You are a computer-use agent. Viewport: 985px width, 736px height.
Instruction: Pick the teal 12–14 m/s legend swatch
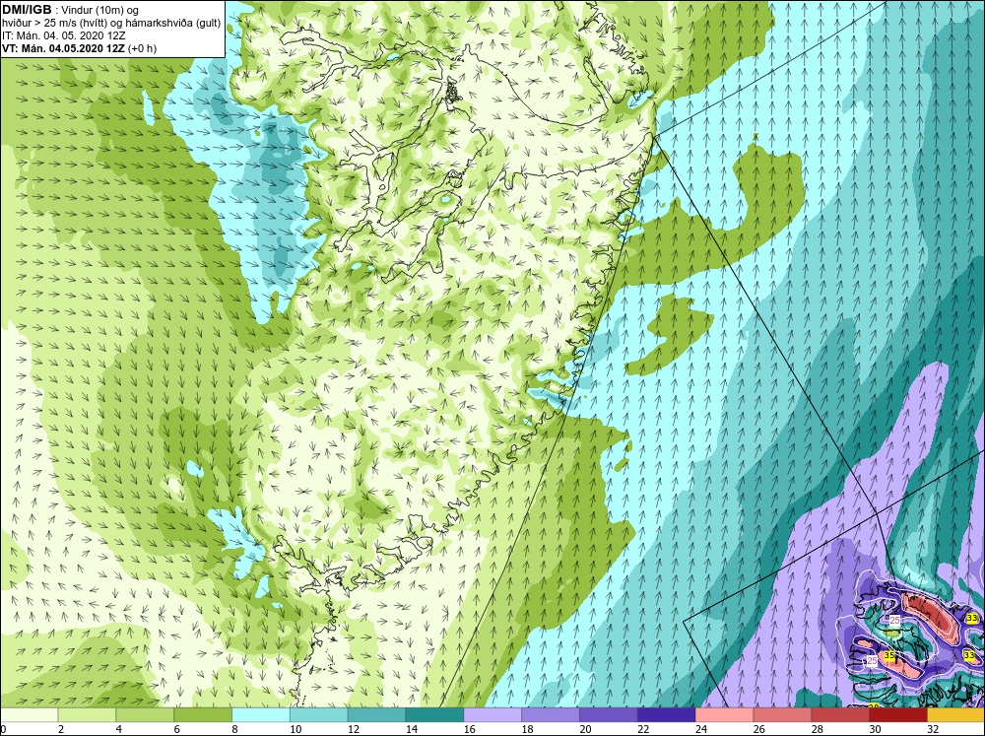376,715
